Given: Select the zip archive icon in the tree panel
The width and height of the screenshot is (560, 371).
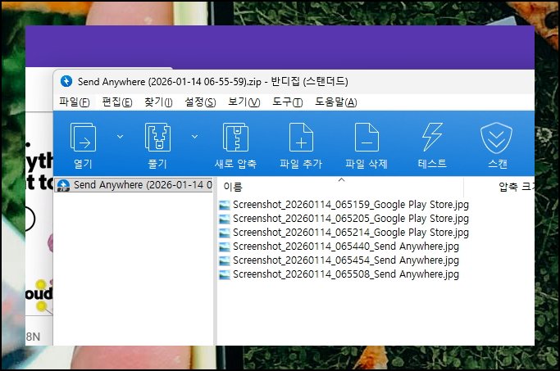Looking at the screenshot, I should pyautogui.click(x=63, y=185).
